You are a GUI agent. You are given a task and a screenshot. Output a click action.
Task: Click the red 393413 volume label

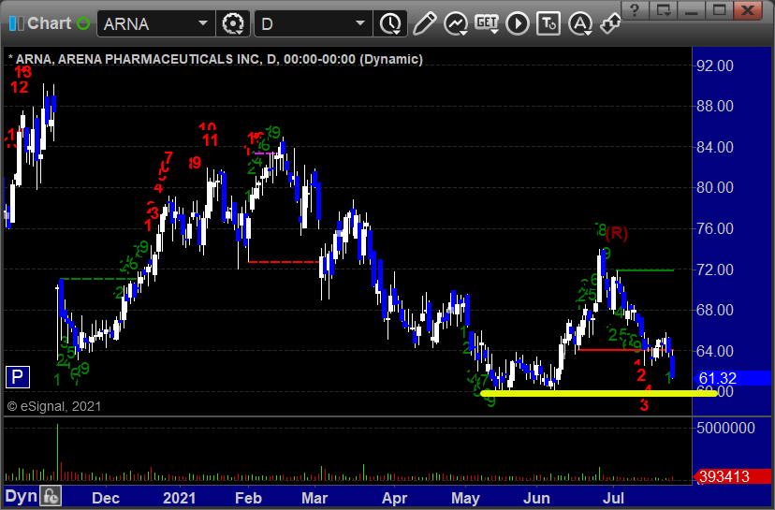click(x=732, y=476)
